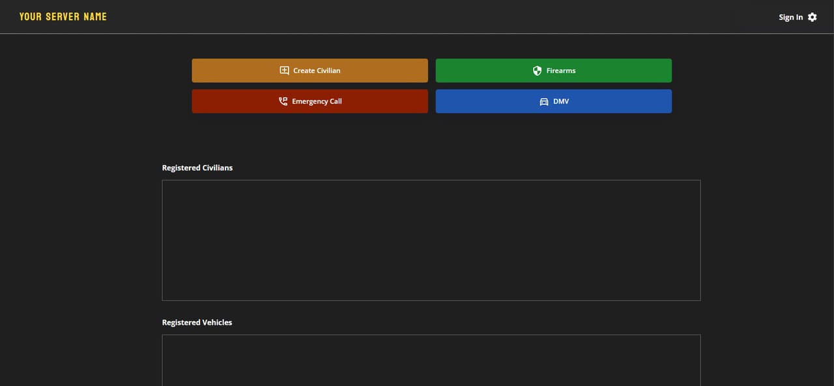834x386 pixels.
Task: Click the car icon beside DMV
Action: pyautogui.click(x=544, y=102)
